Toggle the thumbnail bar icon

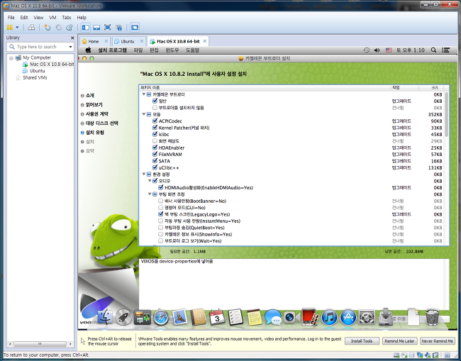tap(96, 28)
